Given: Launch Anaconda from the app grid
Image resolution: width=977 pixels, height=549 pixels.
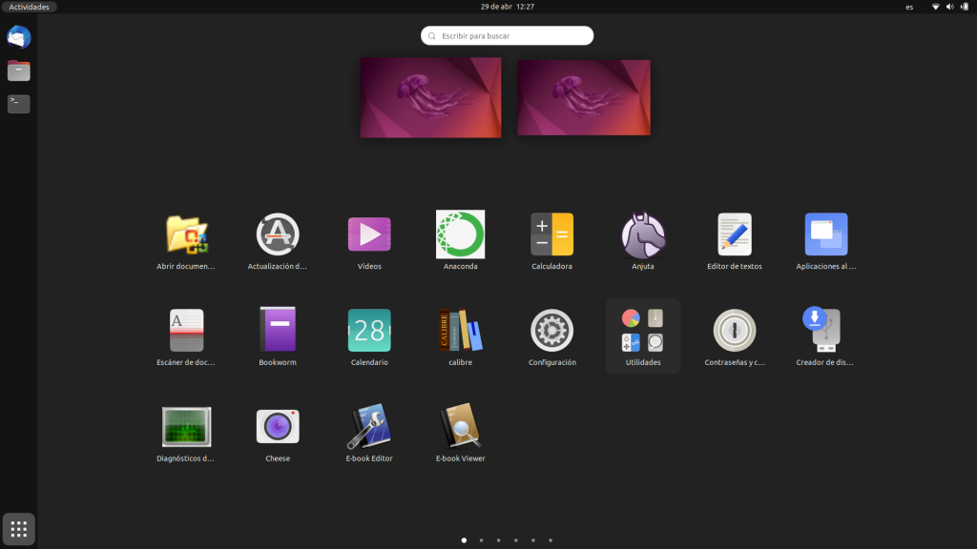Looking at the screenshot, I should 460,234.
